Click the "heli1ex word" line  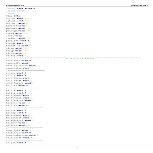pos(18,105)
